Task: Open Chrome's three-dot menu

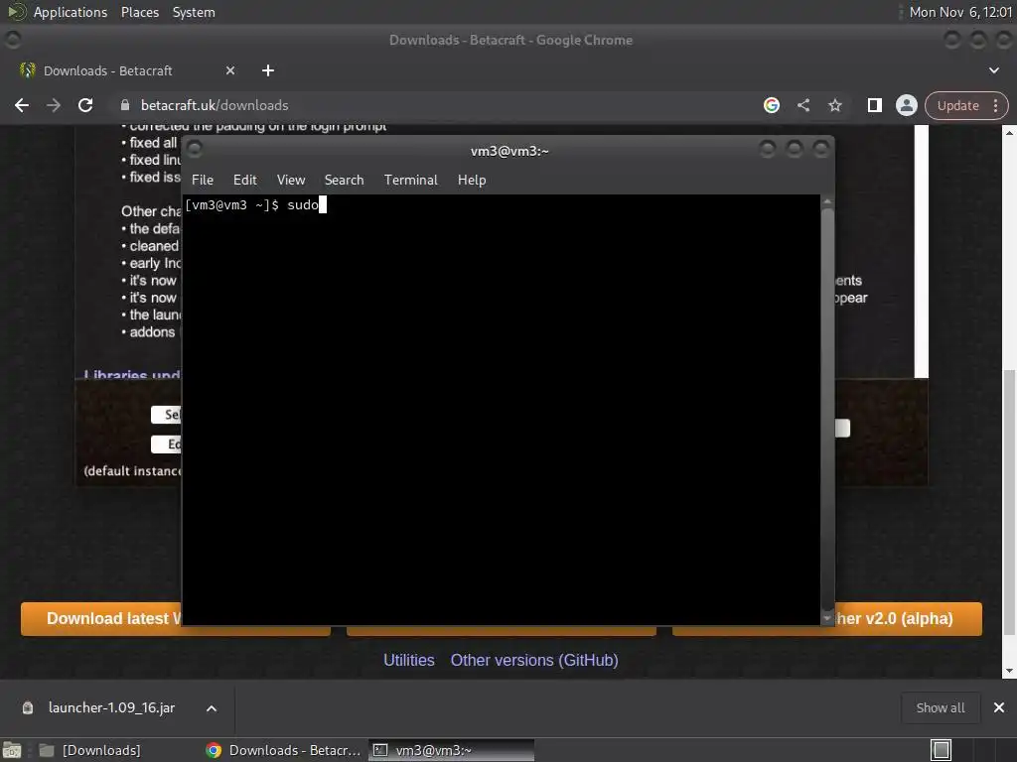Action: (x=995, y=105)
